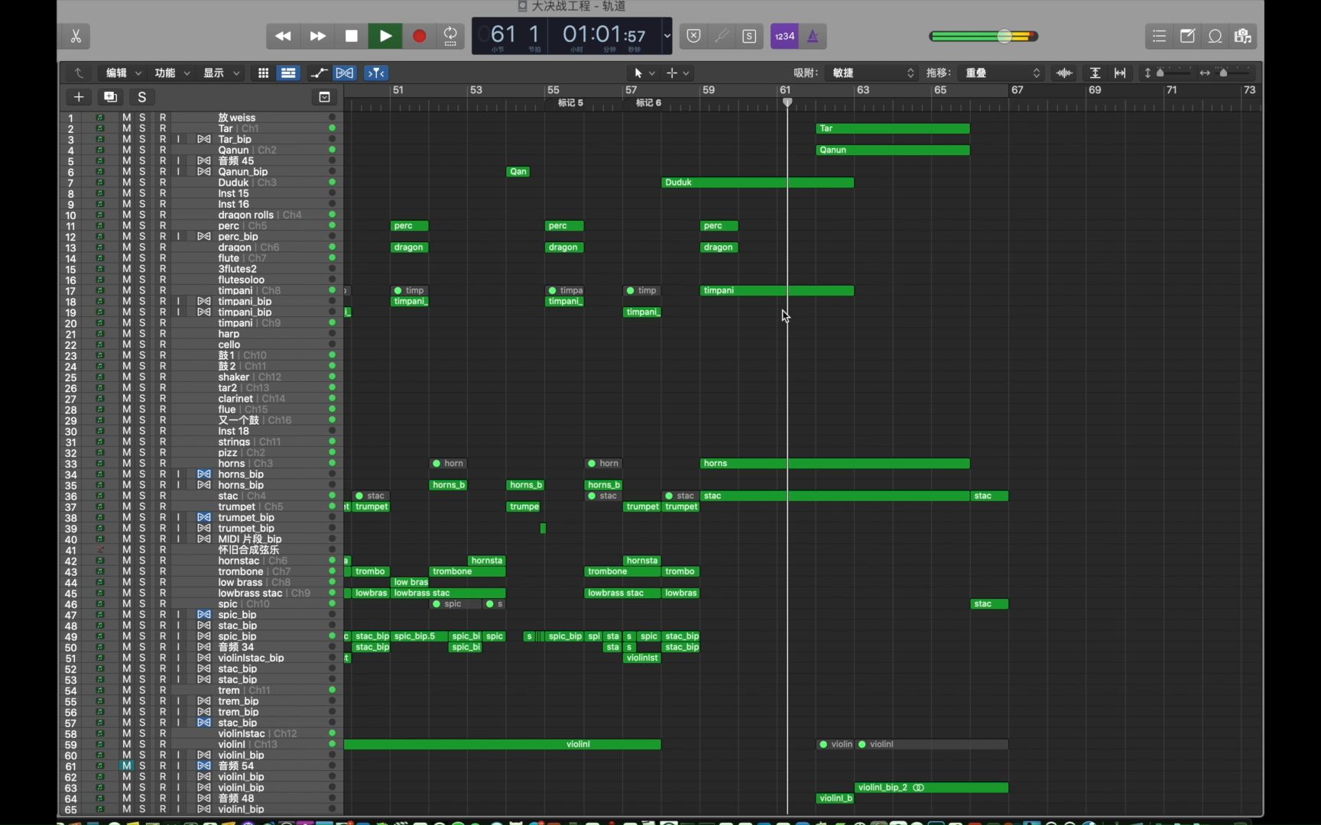Click the 标记 5 marker
Screen dimensions: 1321x825
click(x=570, y=102)
